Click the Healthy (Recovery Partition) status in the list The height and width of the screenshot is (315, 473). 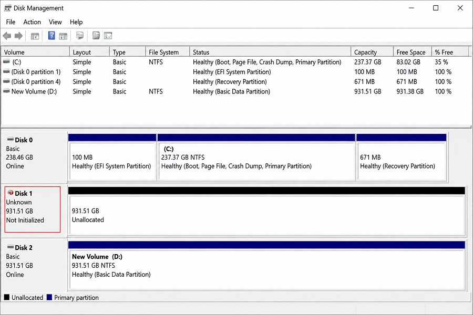230,82
